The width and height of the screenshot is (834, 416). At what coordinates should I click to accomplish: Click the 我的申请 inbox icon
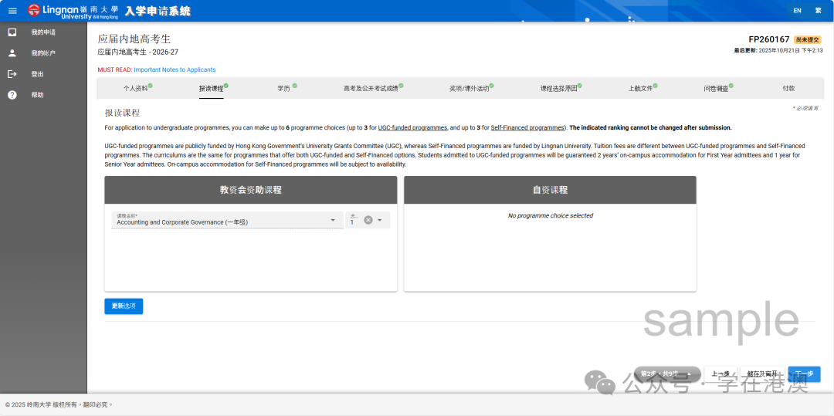(12, 32)
